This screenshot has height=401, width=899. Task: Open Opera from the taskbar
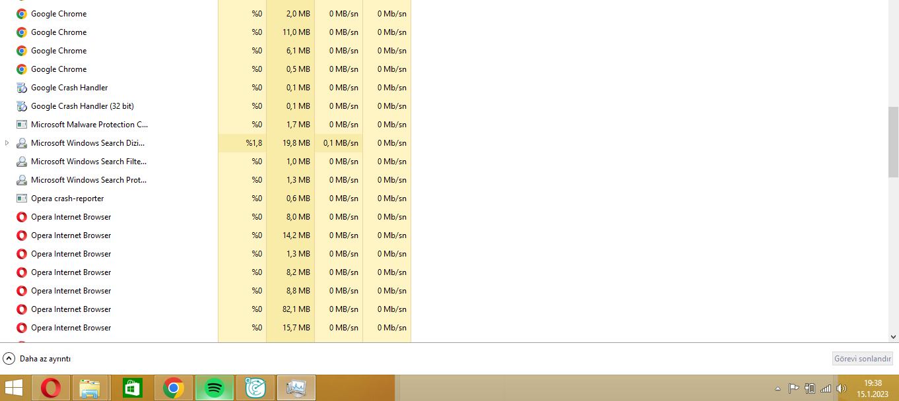pos(51,388)
